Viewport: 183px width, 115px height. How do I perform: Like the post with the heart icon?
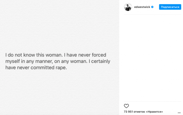pyautogui.click(x=126, y=106)
